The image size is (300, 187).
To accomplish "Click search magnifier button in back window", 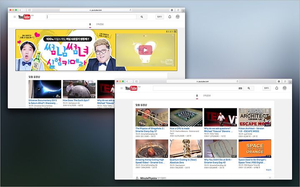I will click(142, 17).
